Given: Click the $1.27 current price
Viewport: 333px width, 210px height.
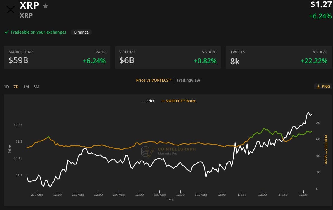Looking at the screenshot, I should coord(321,4).
